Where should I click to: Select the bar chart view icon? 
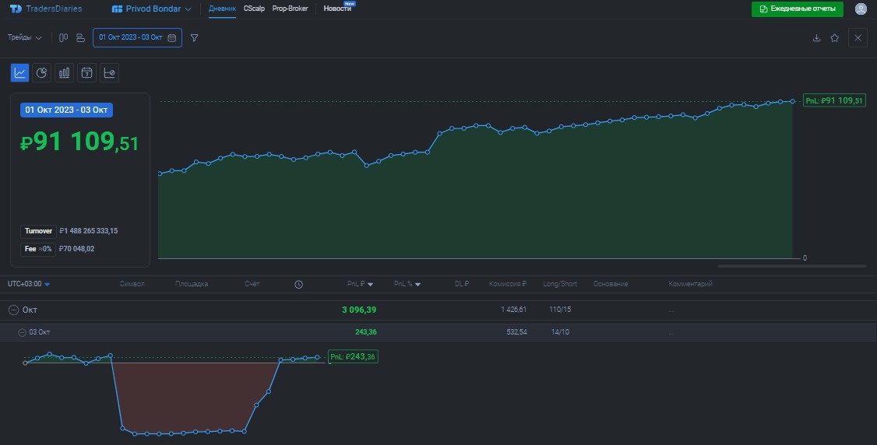(65, 72)
